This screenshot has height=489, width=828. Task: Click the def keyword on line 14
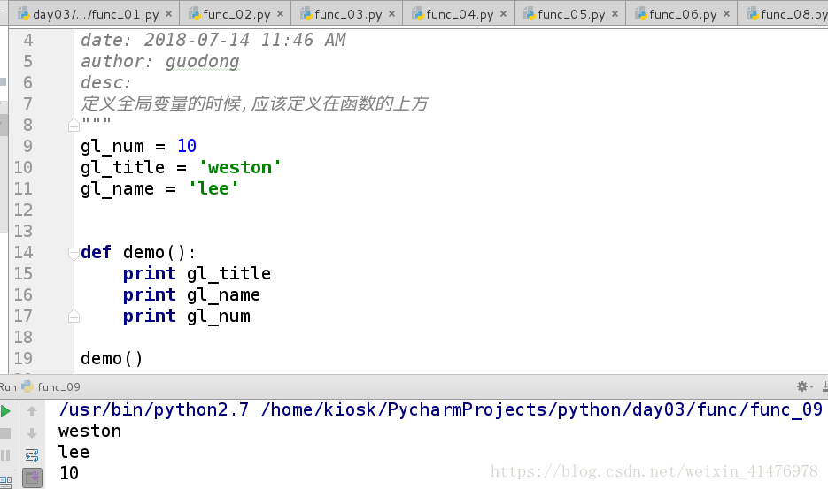(97, 252)
